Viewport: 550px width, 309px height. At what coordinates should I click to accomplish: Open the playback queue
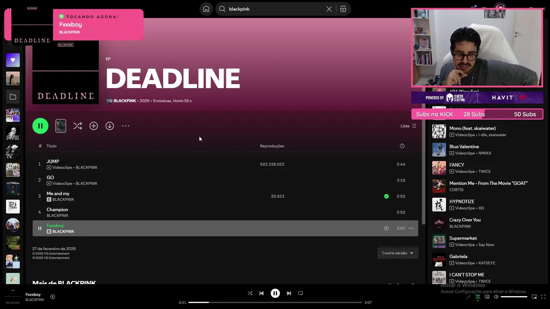[x=477, y=297]
